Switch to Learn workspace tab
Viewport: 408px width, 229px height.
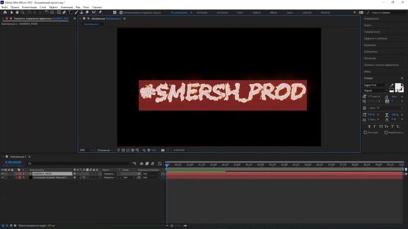tap(289, 13)
